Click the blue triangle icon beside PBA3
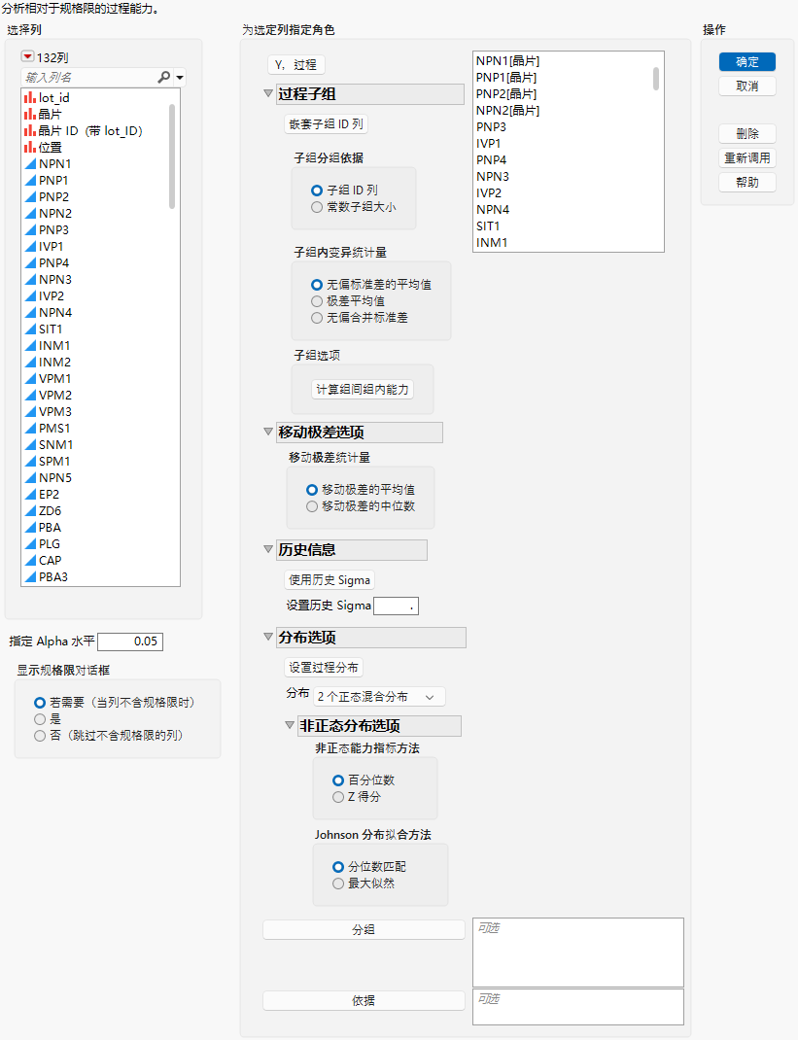This screenshot has height=1040, width=798. tap(30, 577)
